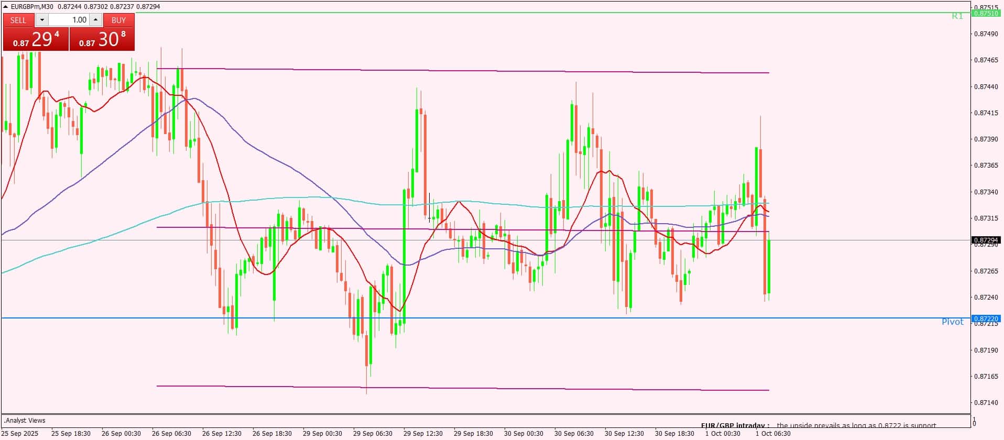Click the EURGBPm,M30 chart title
The height and width of the screenshot is (440, 1004).
(31, 6)
